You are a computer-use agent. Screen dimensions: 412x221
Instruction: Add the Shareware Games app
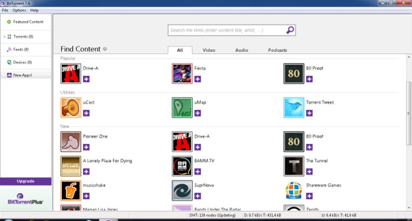coord(309,196)
